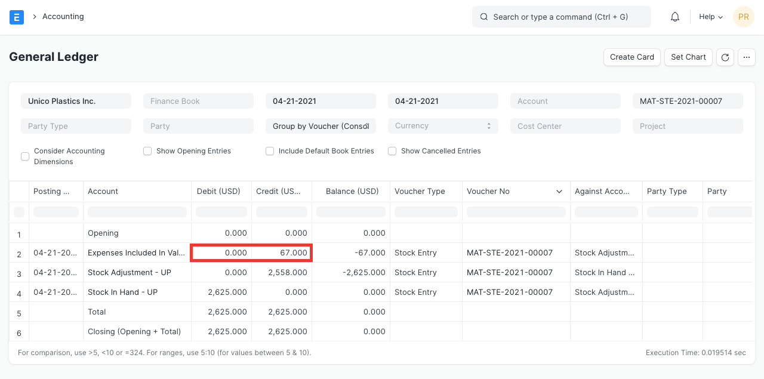Check Show Opening Entries

pyautogui.click(x=147, y=151)
